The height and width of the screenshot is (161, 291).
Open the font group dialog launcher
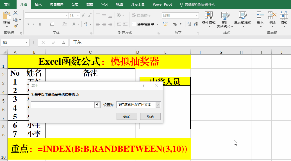[x=92, y=34]
